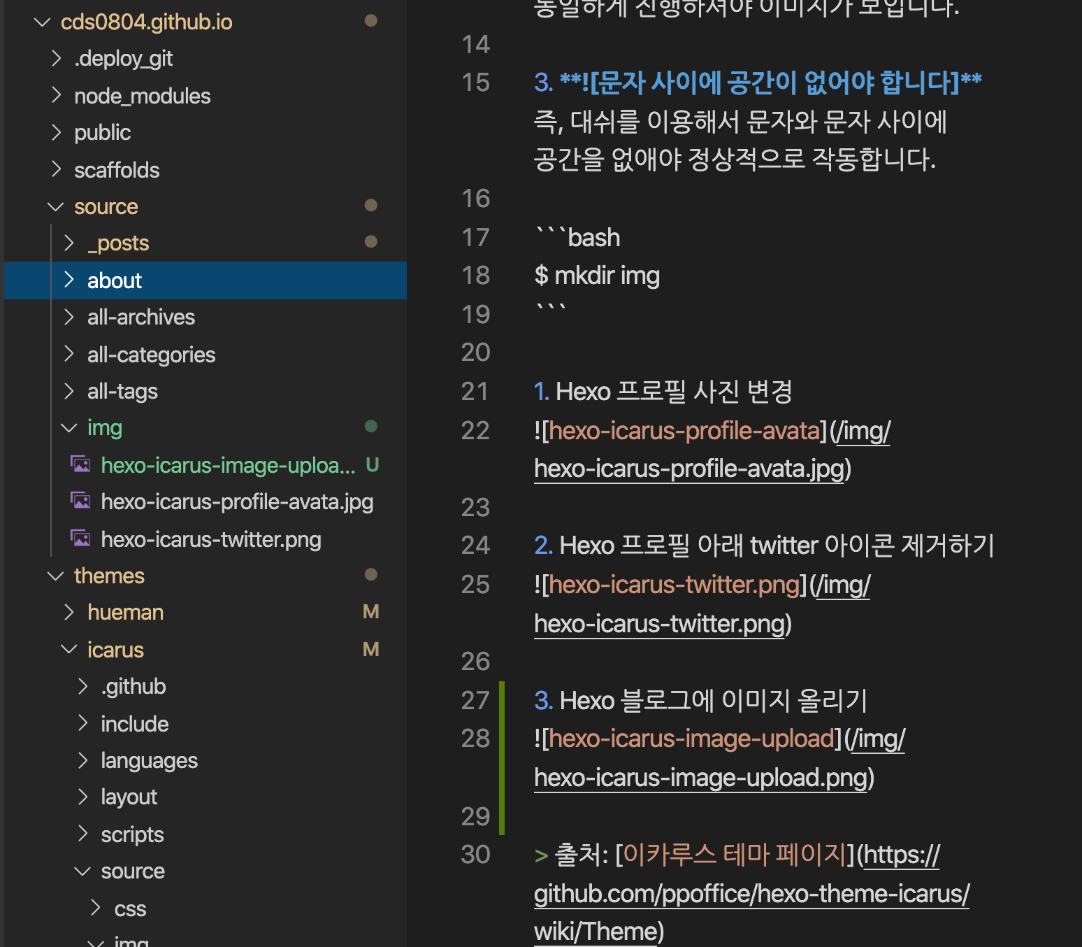The image size is (1082, 947).
Task: Click the M badge on hueman folder
Action: [x=371, y=612]
